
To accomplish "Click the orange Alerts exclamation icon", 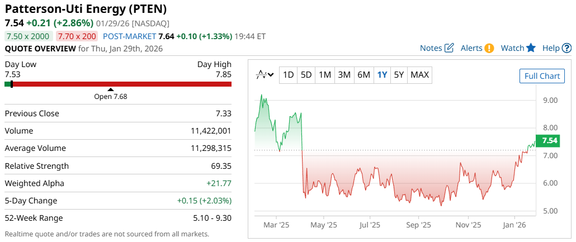I will [489, 48].
